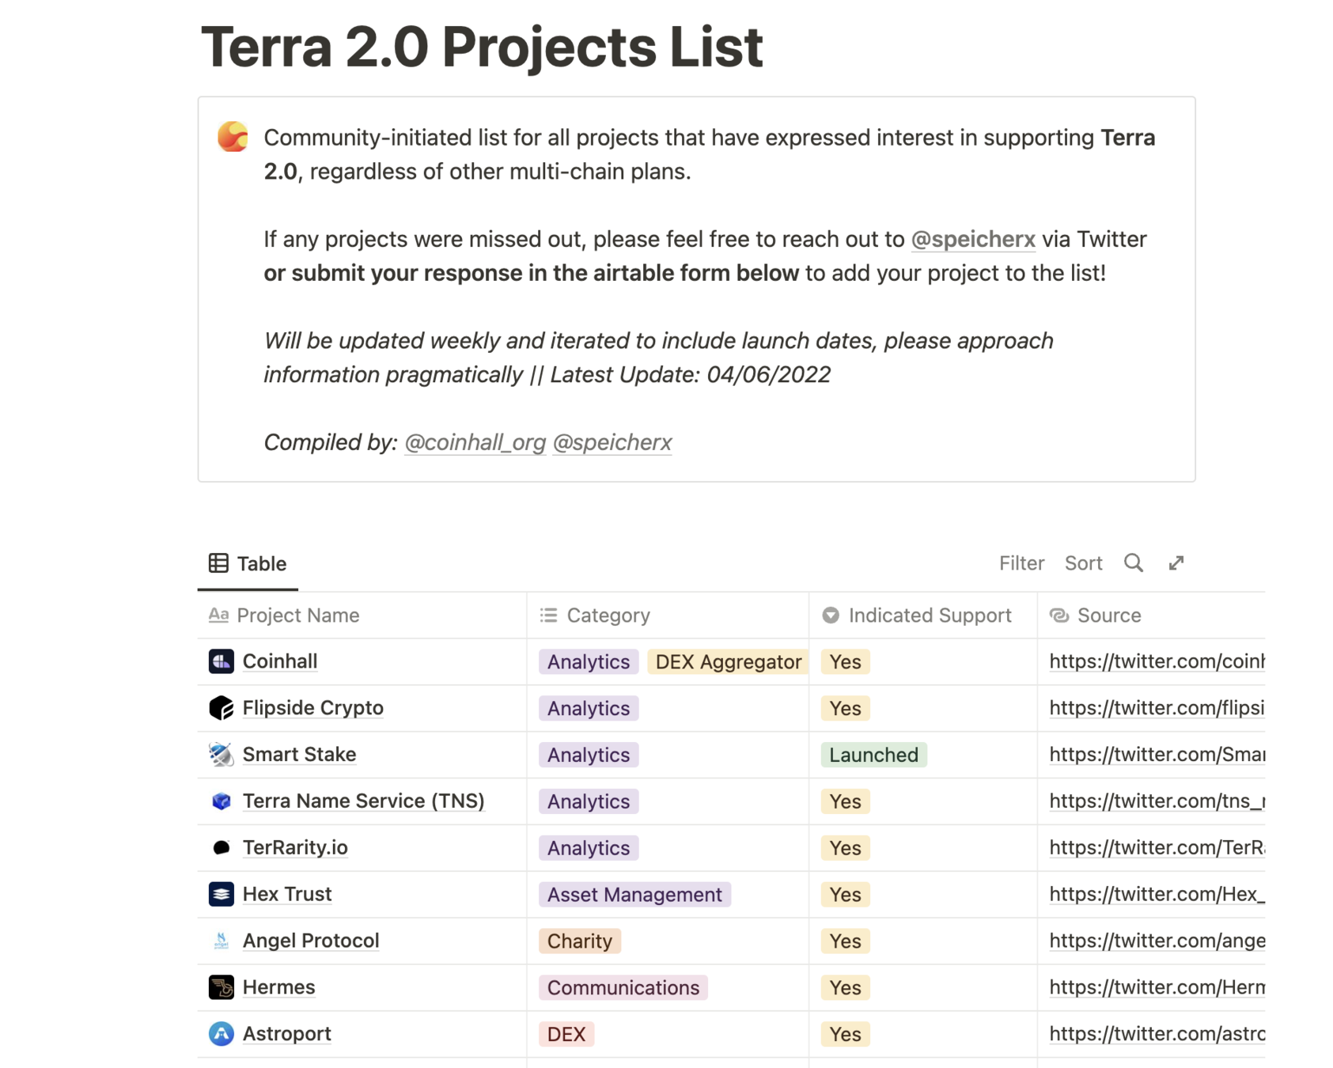Open the Terra Name Service (TNS) page
Image resolution: width=1333 pixels, height=1068 pixels.
point(363,801)
